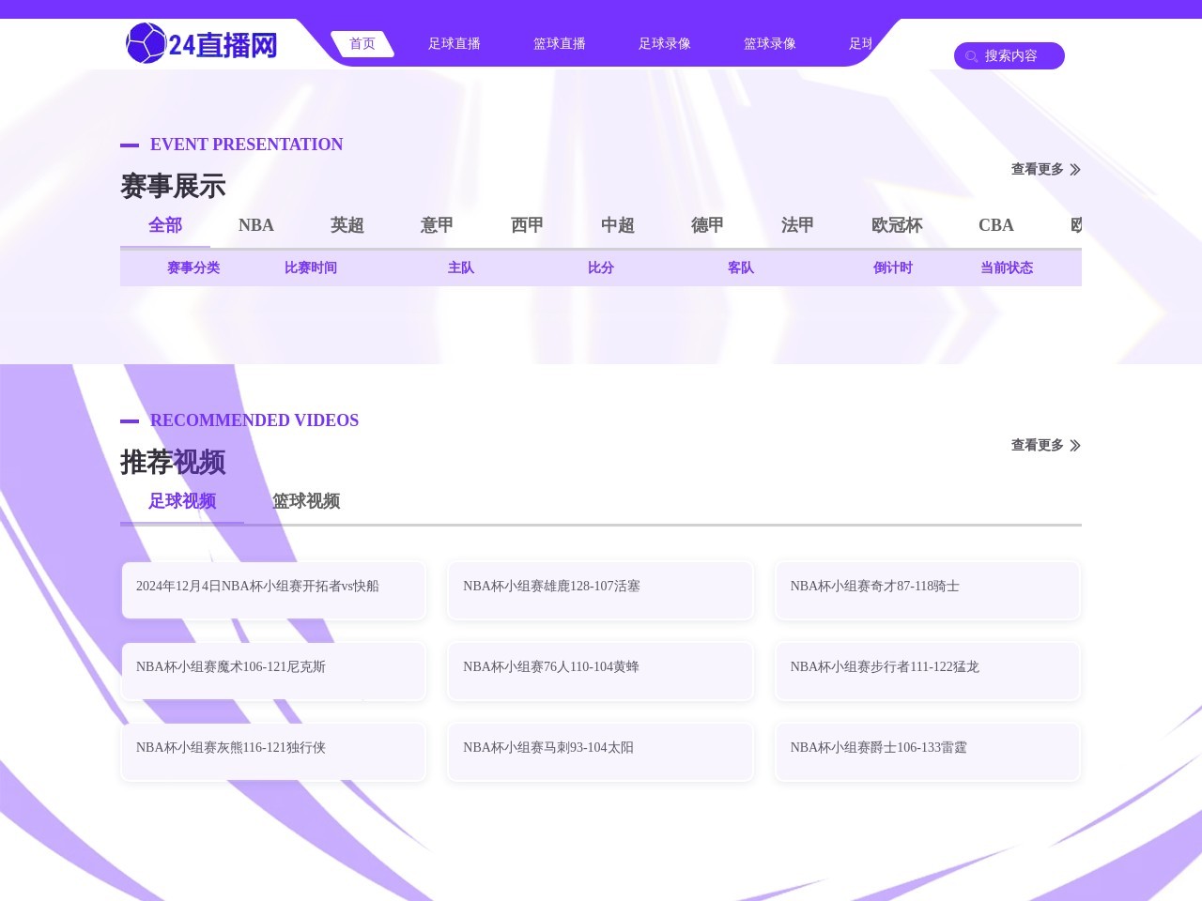Click the 查看更多 link in 赛事展示
This screenshot has width=1202, height=901.
(1037, 169)
